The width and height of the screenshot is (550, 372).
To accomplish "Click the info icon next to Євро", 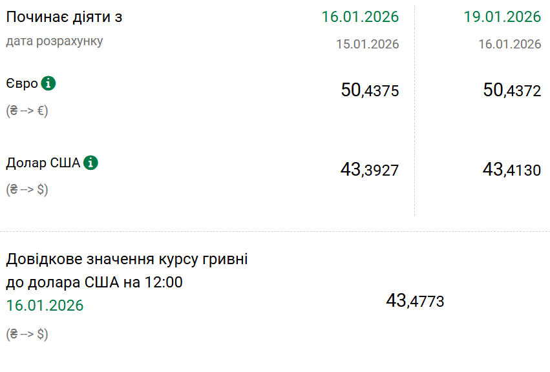I will (48, 83).
